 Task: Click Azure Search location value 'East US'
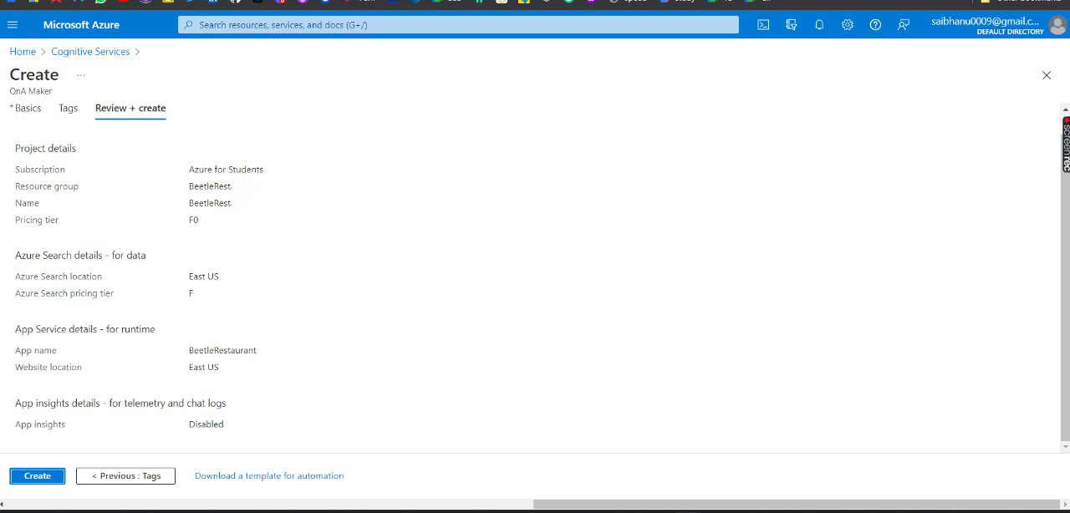[204, 277]
